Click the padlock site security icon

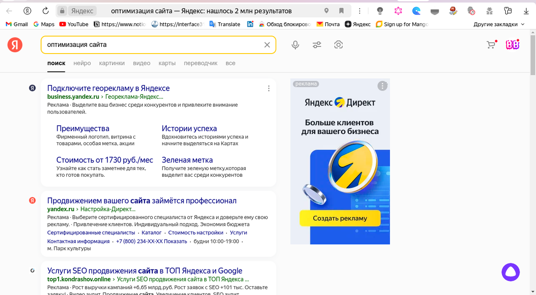click(x=62, y=11)
